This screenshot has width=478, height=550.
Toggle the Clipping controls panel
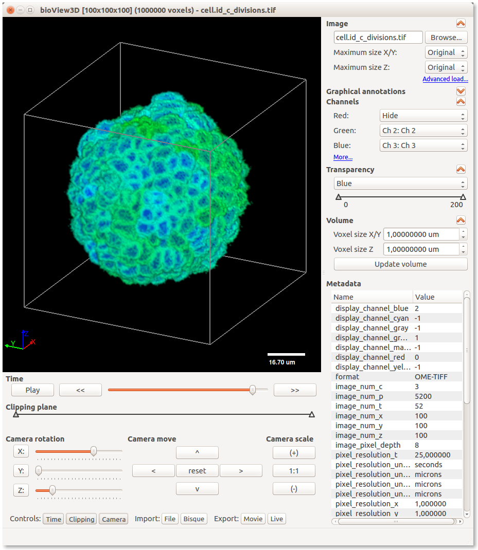(x=82, y=519)
